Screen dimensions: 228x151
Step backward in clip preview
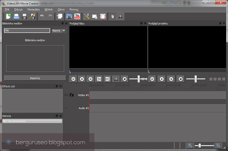[73, 79]
